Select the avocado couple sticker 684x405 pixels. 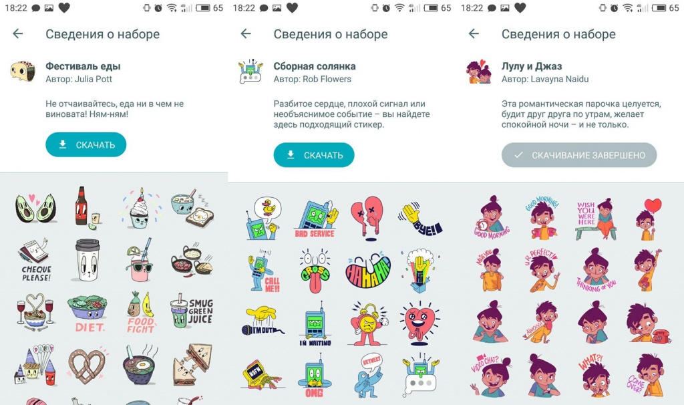click(x=36, y=208)
